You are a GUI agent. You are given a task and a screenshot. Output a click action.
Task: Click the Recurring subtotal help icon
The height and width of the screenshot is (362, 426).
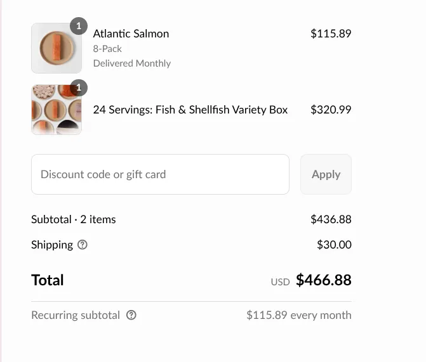coord(131,315)
